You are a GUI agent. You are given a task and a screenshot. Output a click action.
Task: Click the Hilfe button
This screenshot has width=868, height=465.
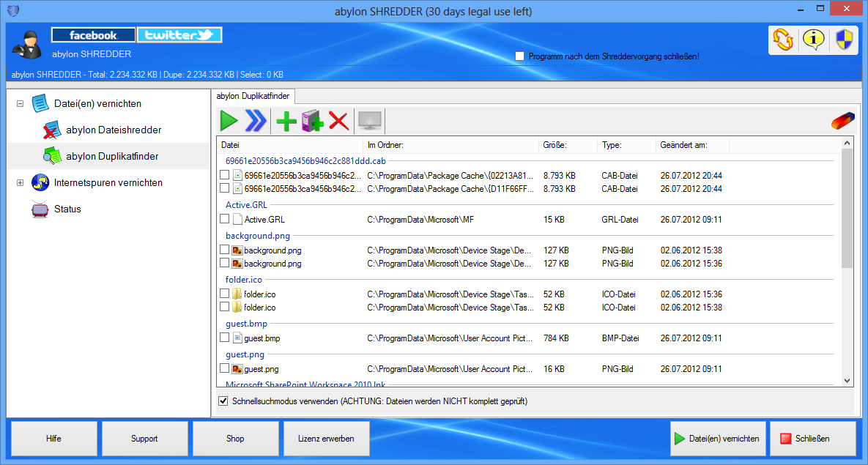(53, 439)
